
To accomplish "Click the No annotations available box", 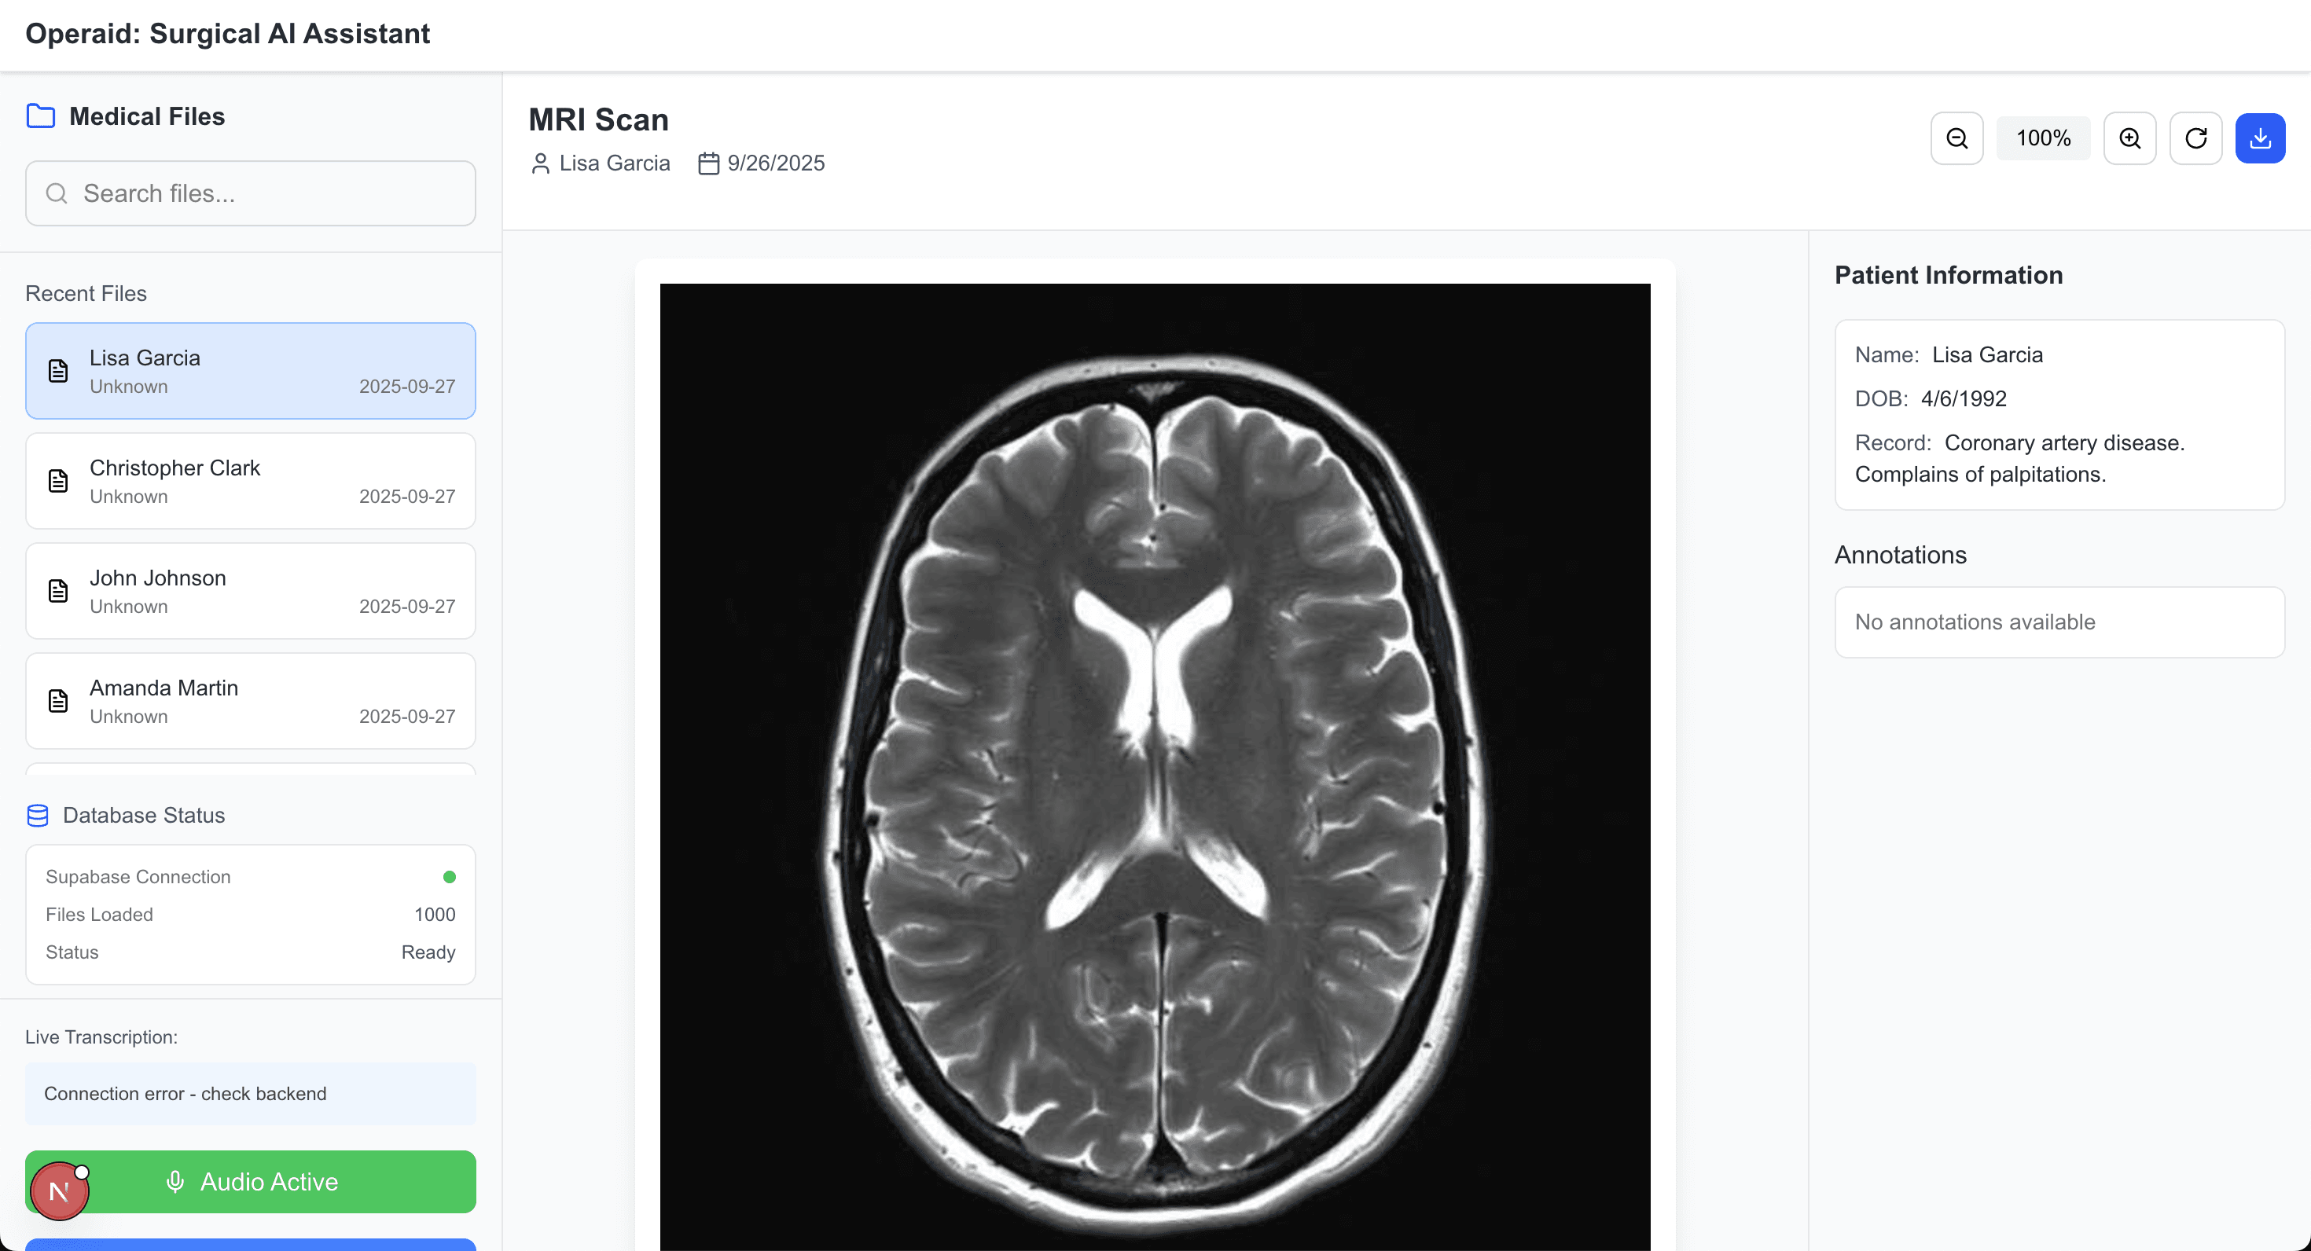I will point(2059,622).
